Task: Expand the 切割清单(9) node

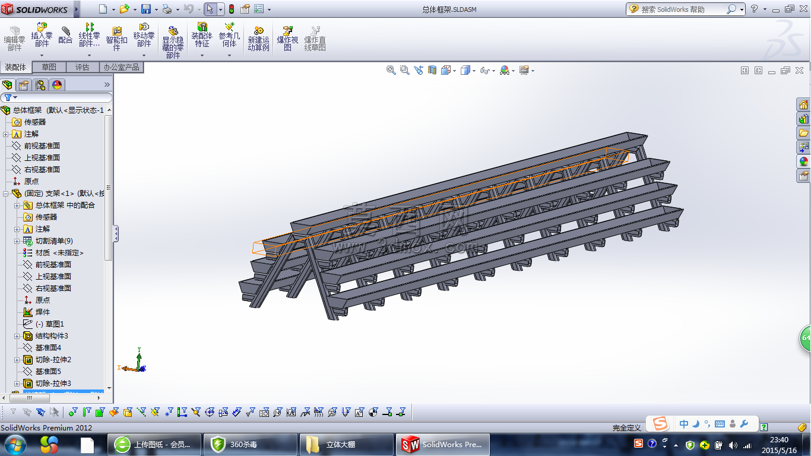Action: click(x=17, y=241)
